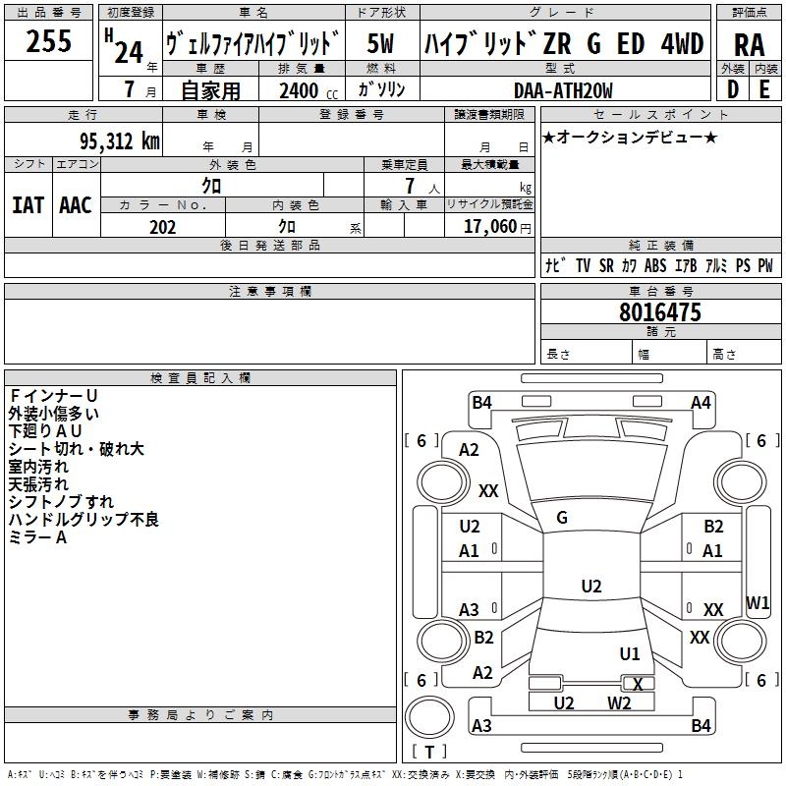This screenshot has width=786, height=786.
Task: Click the W2 mark on the diagram
Action: [620, 703]
